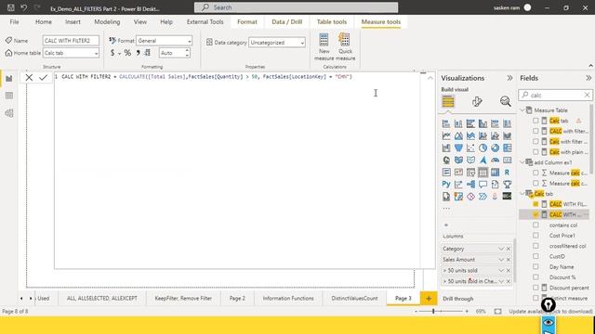Screen dimensions: 595x334
Task: Click the title bar Search box
Action: pos(296,7)
